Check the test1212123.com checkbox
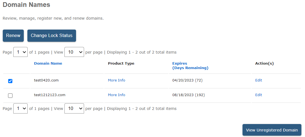Viewport: 305px width, 137px height. pyautogui.click(x=10, y=96)
